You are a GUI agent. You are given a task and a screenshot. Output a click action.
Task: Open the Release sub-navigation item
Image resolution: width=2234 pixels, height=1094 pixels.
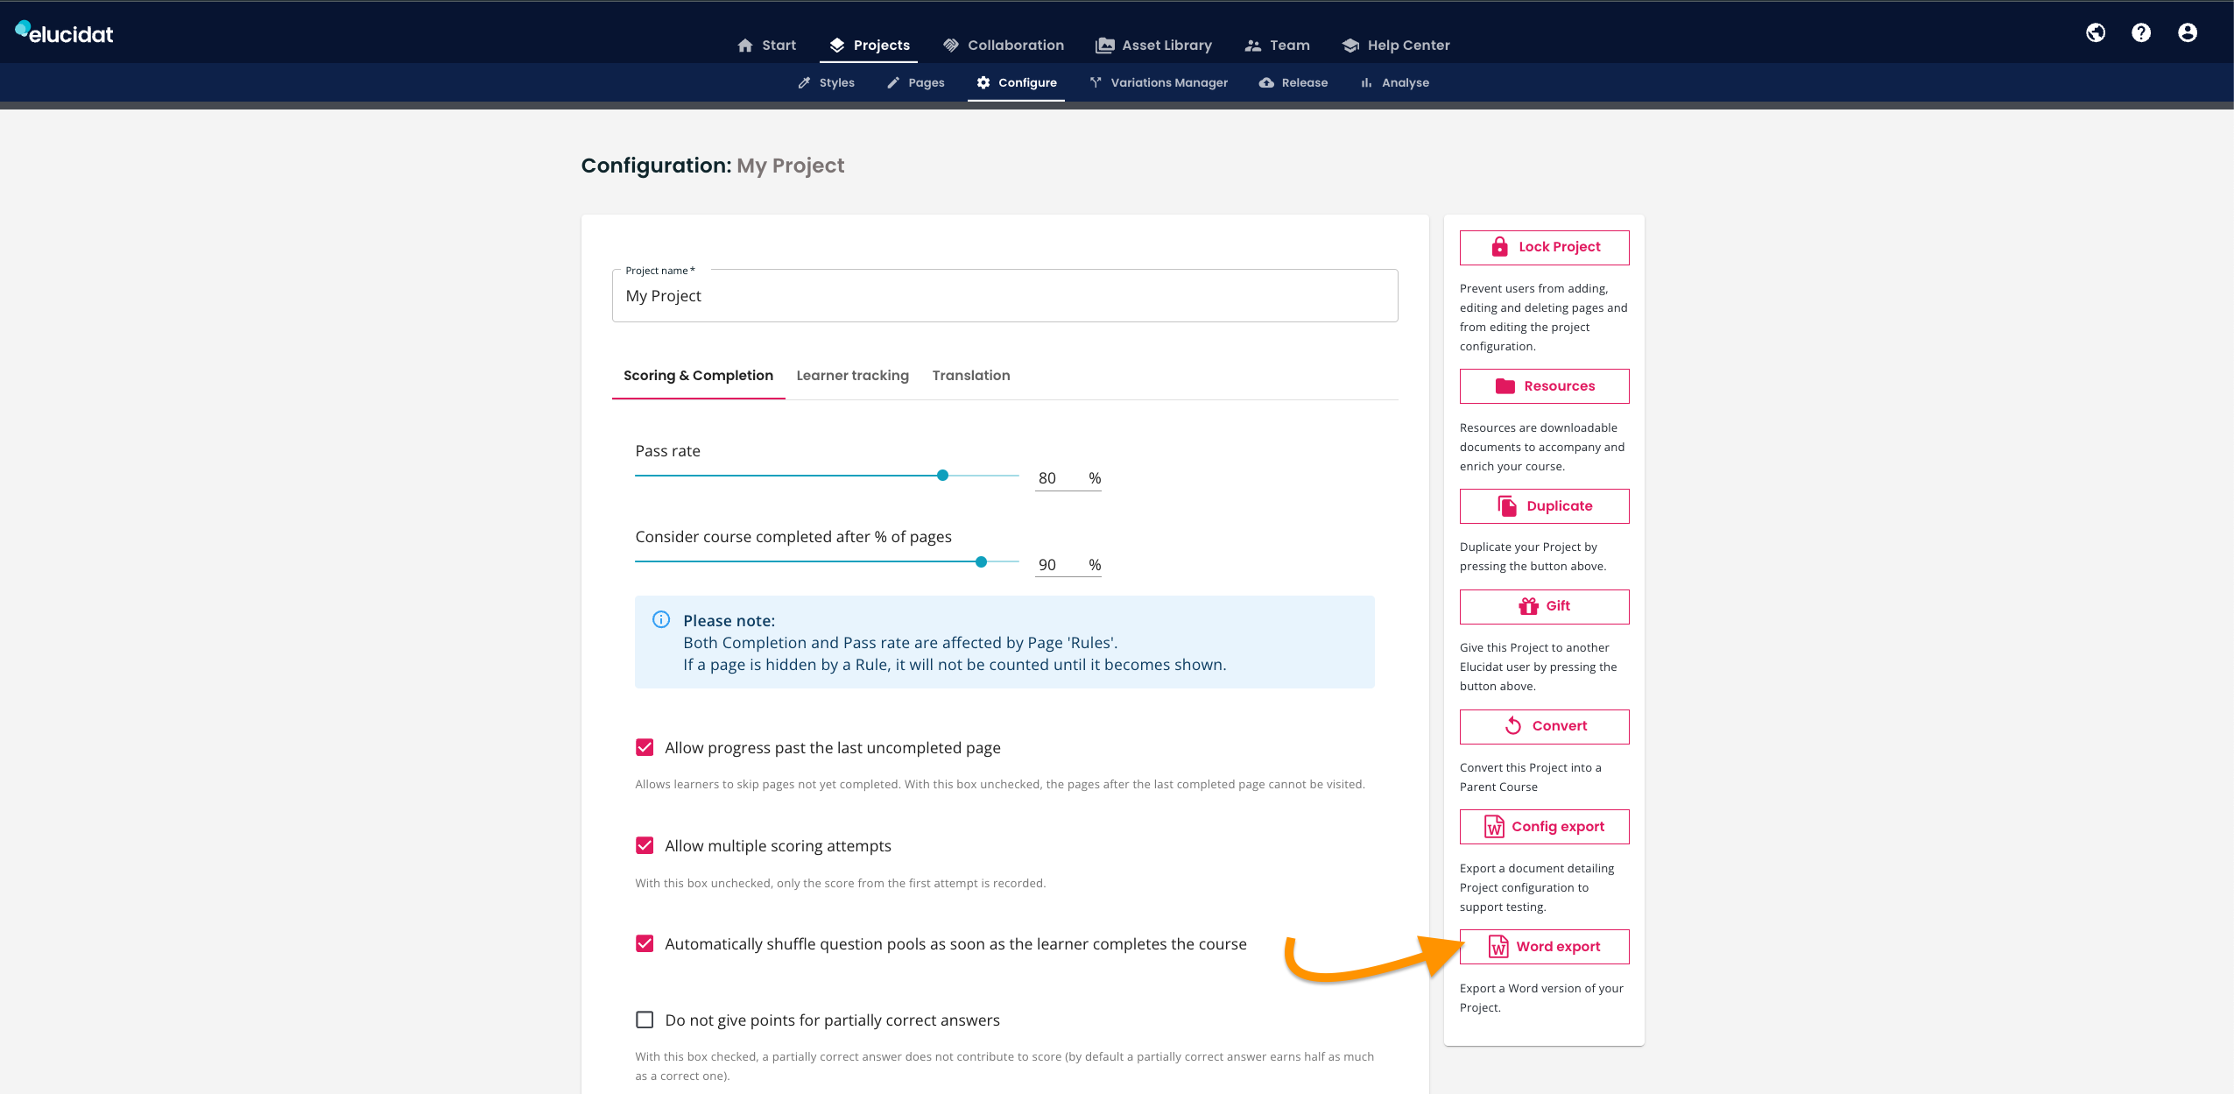(1293, 83)
